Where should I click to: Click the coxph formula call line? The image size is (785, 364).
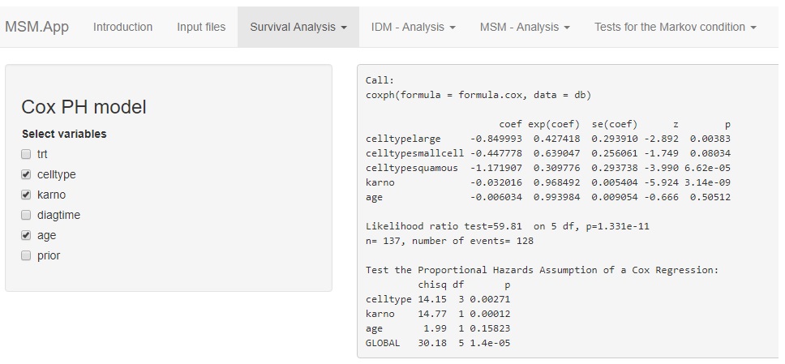click(x=478, y=95)
